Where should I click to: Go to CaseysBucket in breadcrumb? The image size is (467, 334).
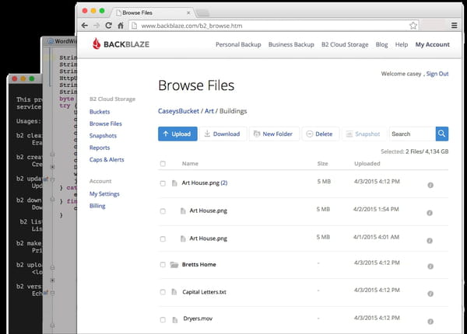tap(178, 111)
